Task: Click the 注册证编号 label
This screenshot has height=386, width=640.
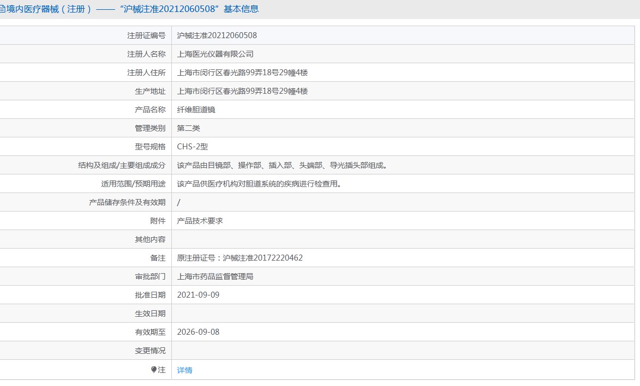Action: point(146,35)
